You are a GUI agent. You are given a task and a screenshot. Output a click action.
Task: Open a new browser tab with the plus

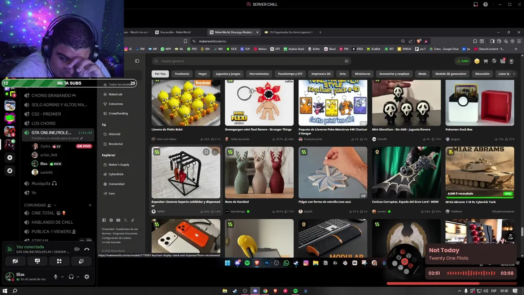(x=320, y=32)
